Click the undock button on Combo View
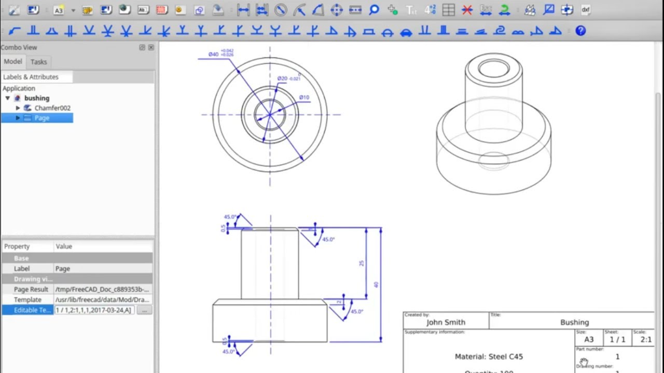The height and width of the screenshot is (373, 664). [142, 47]
